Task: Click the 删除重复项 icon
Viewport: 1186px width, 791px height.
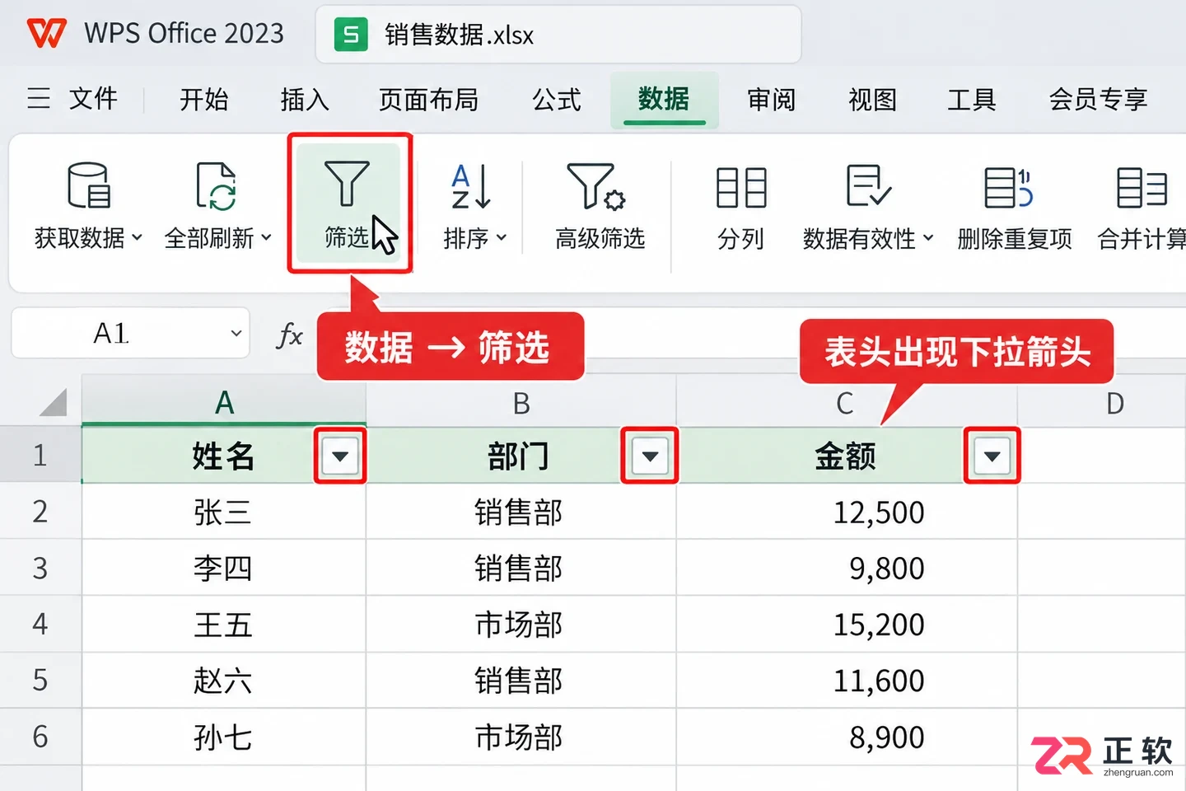Action: 1008,187
